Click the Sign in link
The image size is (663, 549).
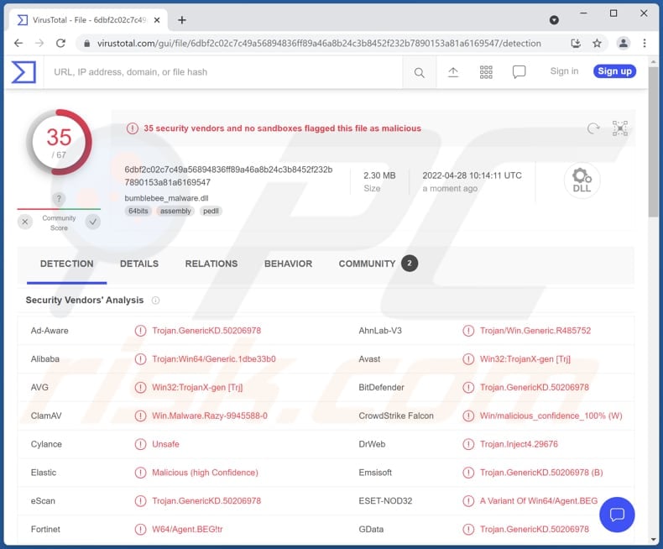coord(564,71)
